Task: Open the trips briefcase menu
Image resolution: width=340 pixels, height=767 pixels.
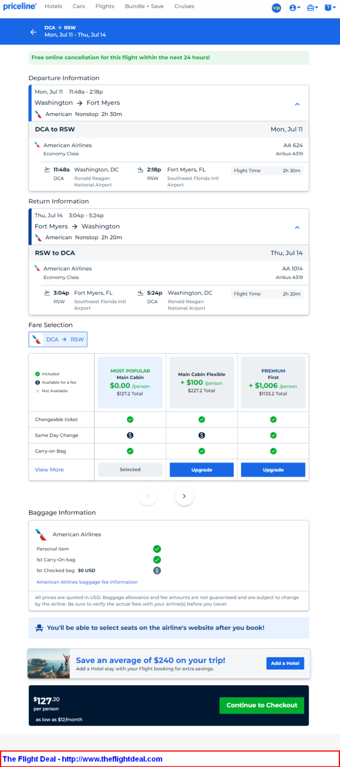Action: pyautogui.click(x=312, y=8)
